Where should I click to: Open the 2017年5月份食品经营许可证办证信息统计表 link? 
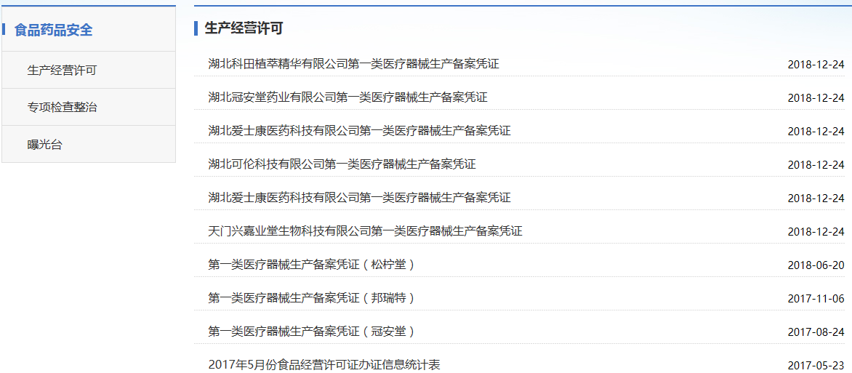pos(324,364)
